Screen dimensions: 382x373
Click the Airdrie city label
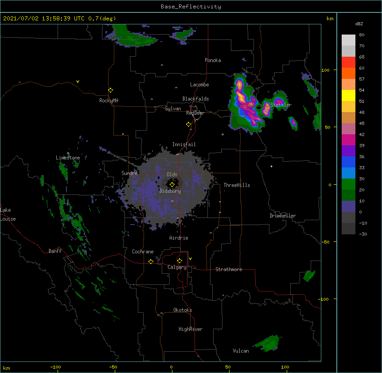coord(179,238)
